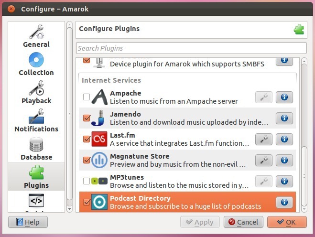Enable the MP3tunes plugin checkbox

pos(87,181)
